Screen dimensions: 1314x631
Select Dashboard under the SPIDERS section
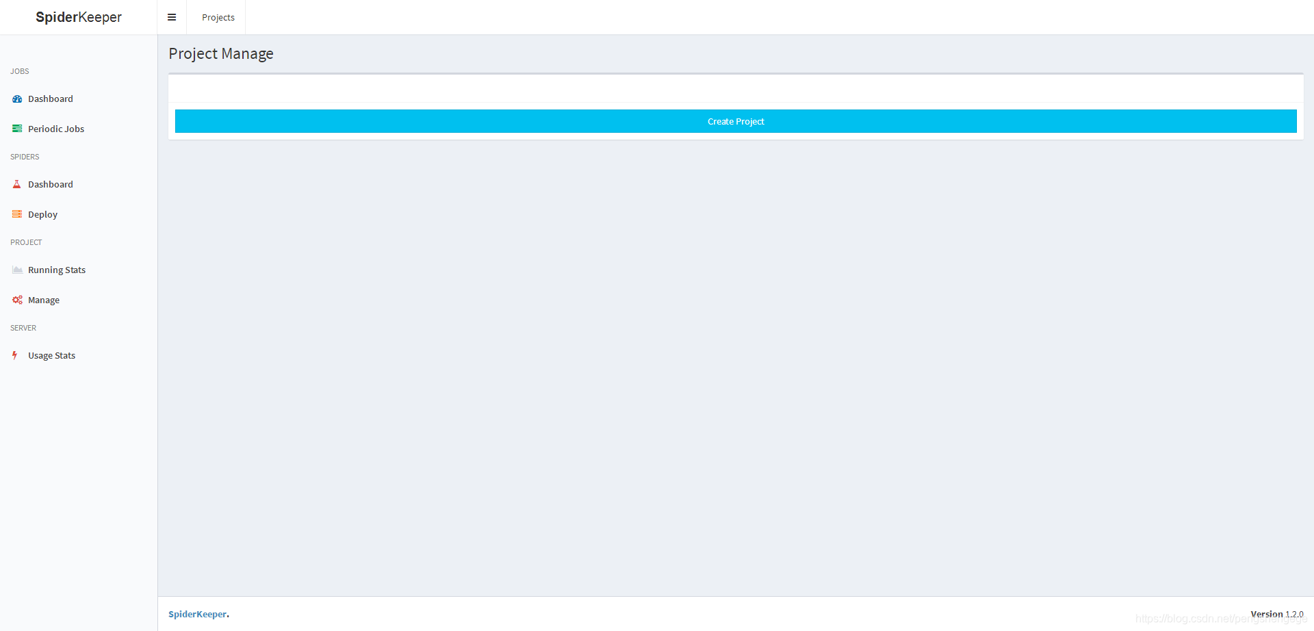(51, 184)
